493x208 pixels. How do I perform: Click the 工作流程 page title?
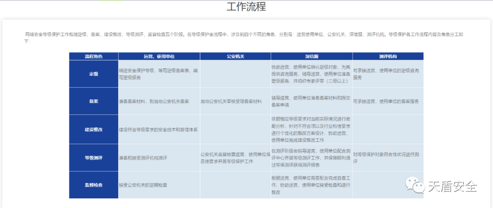click(246, 6)
